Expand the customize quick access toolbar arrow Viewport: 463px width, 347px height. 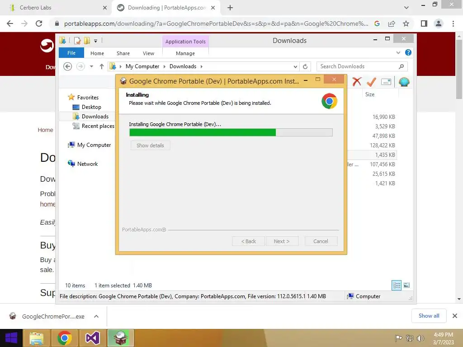coord(96,41)
